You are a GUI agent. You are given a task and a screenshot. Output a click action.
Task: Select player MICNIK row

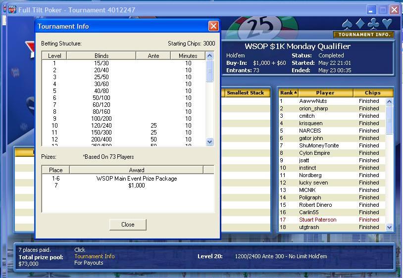pos(332,190)
